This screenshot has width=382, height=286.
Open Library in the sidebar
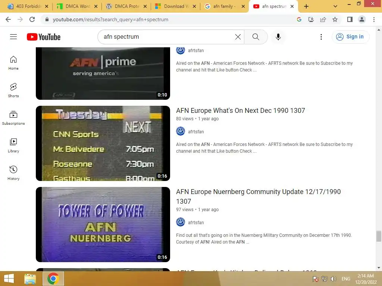13,146
